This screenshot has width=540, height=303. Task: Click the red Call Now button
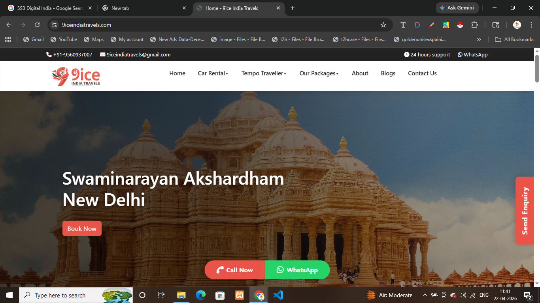click(235, 270)
